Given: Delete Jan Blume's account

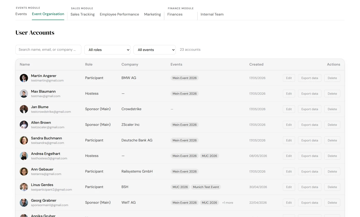Looking at the screenshot, I should [x=332, y=109].
